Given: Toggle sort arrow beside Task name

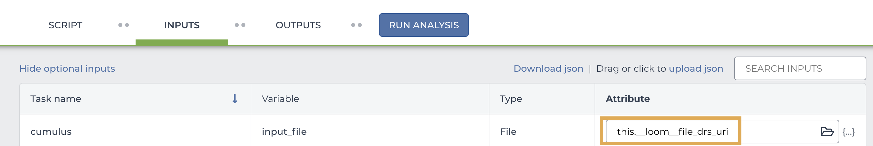Looking at the screenshot, I should [x=234, y=99].
